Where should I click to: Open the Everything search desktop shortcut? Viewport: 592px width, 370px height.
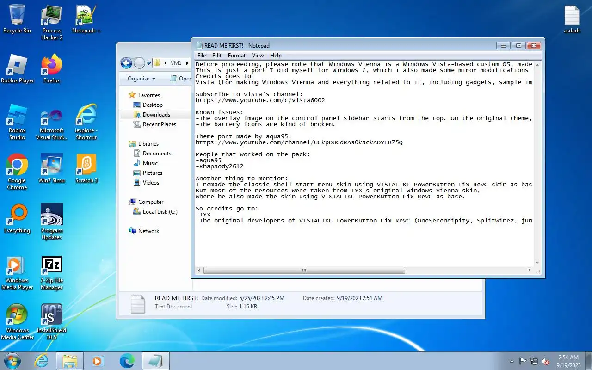pyautogui.click(x=17, y=219)
